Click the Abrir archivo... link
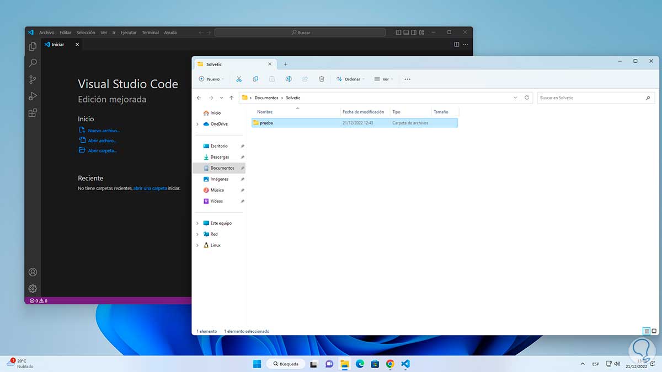662x372 pixels. tap(102, 141)
